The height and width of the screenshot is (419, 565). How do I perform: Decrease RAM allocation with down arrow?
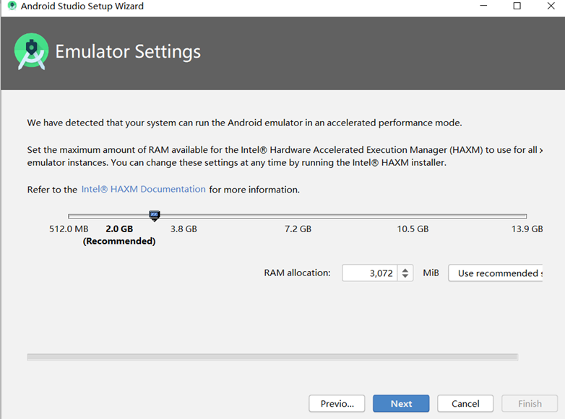[405, 276]
